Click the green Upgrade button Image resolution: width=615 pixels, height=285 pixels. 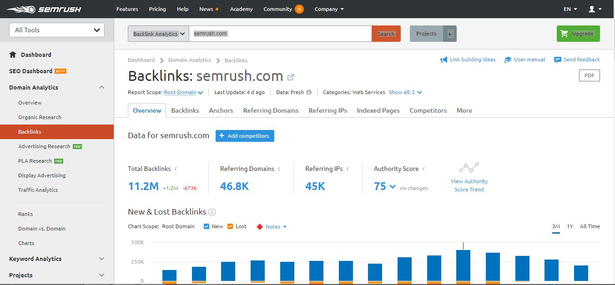coord(578,34)
